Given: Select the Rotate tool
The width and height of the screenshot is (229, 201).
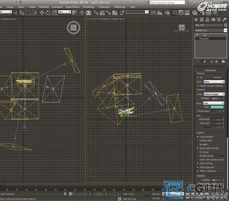Looking at the screenshot, I should (x=48, y=13).
